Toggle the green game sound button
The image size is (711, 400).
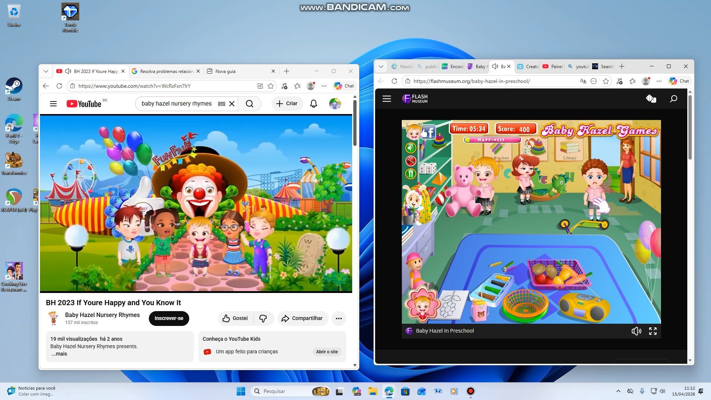[x=411, y=148]
